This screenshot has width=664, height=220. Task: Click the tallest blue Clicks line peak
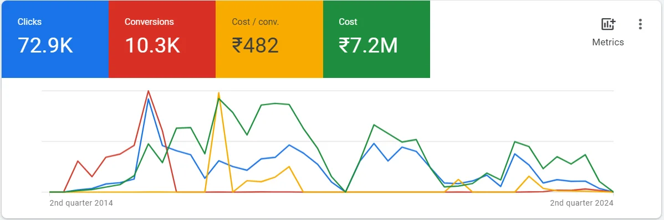click(148, 99)
